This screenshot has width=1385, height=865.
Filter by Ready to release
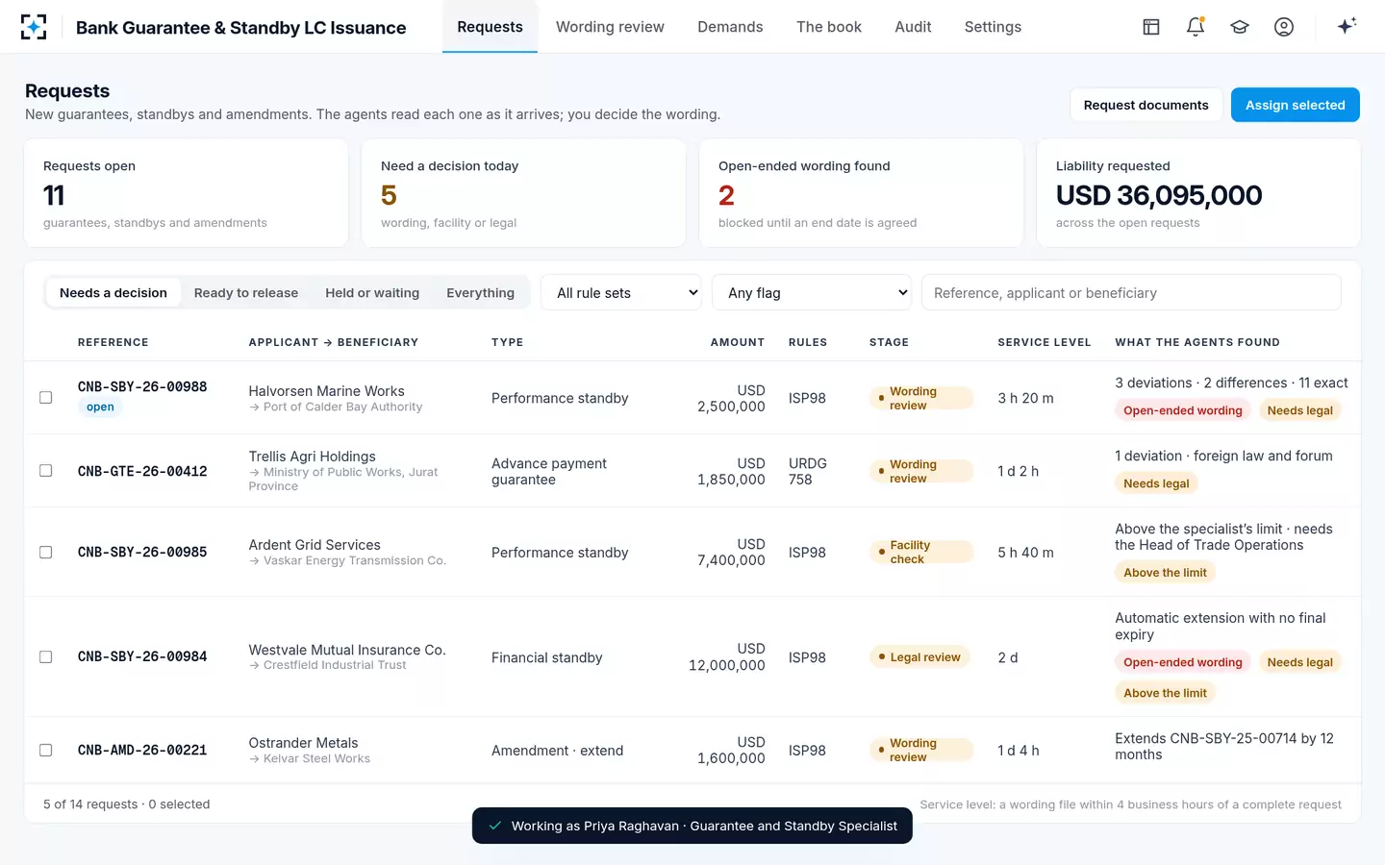point(246,292)
